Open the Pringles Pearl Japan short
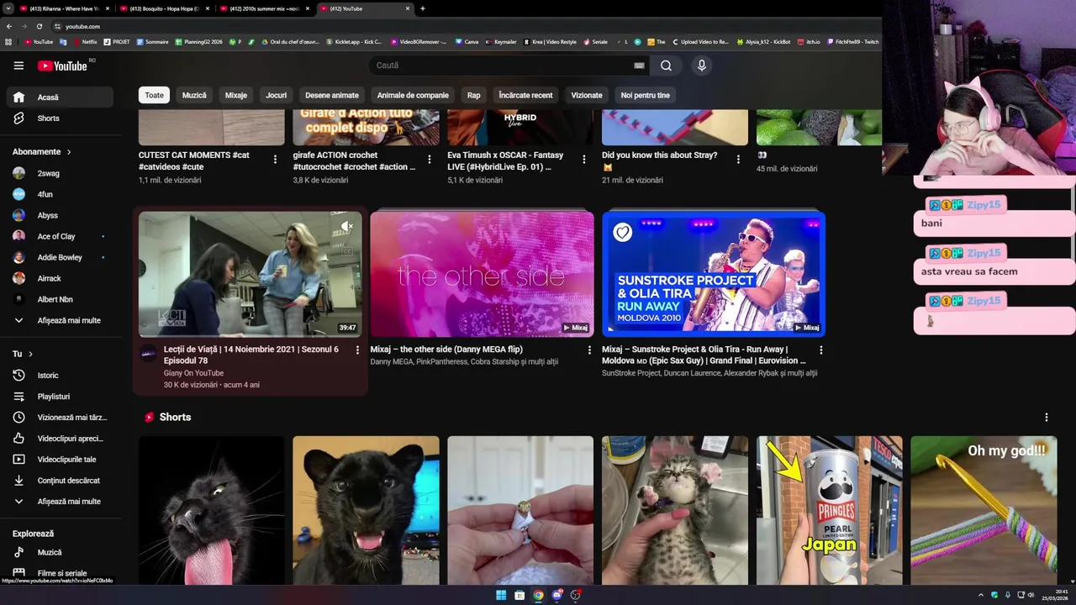The width and height of the screenshot is (1076, 605). (830, 510)
